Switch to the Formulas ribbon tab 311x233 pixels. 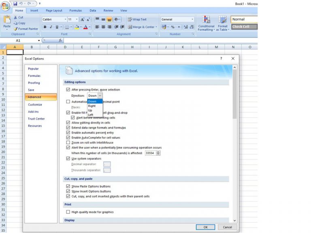click(76, 11)
